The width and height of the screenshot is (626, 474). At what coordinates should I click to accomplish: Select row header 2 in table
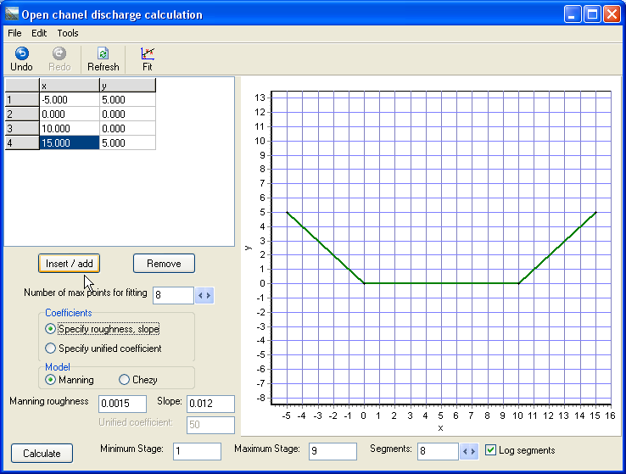[x=22, y=114]
